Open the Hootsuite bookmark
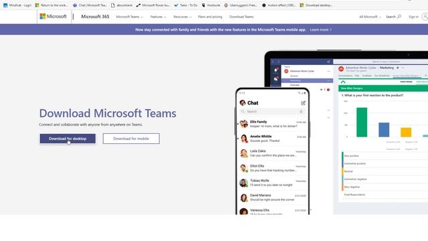Screen dimensions: 428x241 [x=211, y=5]
